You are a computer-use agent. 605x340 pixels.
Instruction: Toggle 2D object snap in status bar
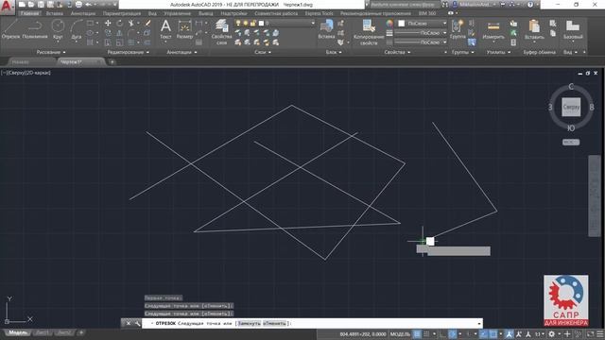point(493,333)
